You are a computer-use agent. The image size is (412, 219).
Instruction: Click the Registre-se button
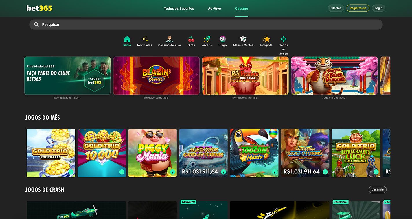[358, 8]
